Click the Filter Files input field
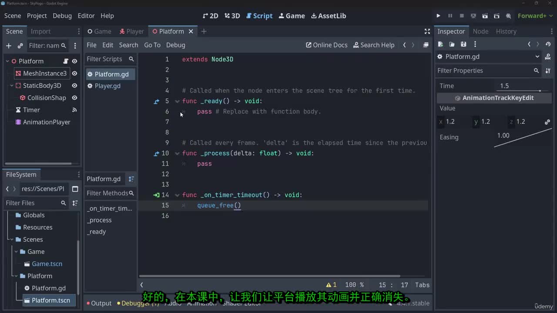This screenshot has height=313, width=557. [36, 203]
